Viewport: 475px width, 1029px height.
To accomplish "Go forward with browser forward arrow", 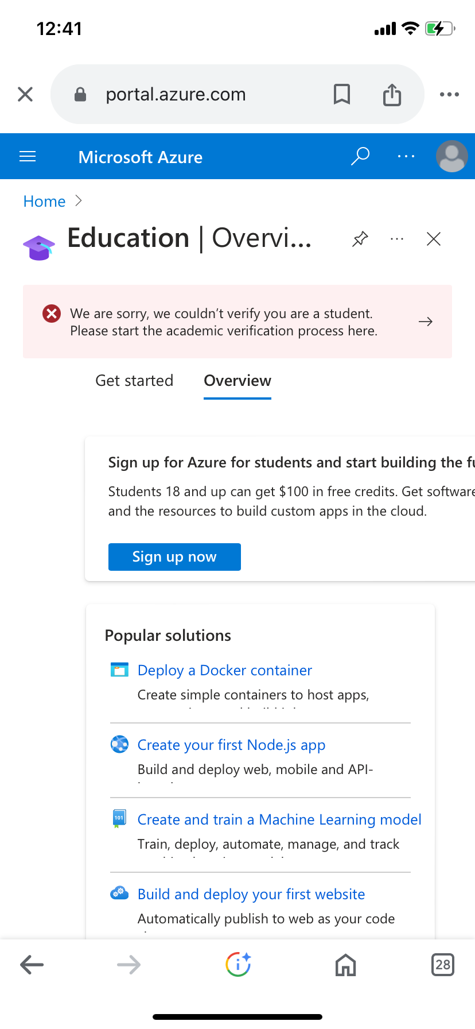I will click(x=129, y=965).
